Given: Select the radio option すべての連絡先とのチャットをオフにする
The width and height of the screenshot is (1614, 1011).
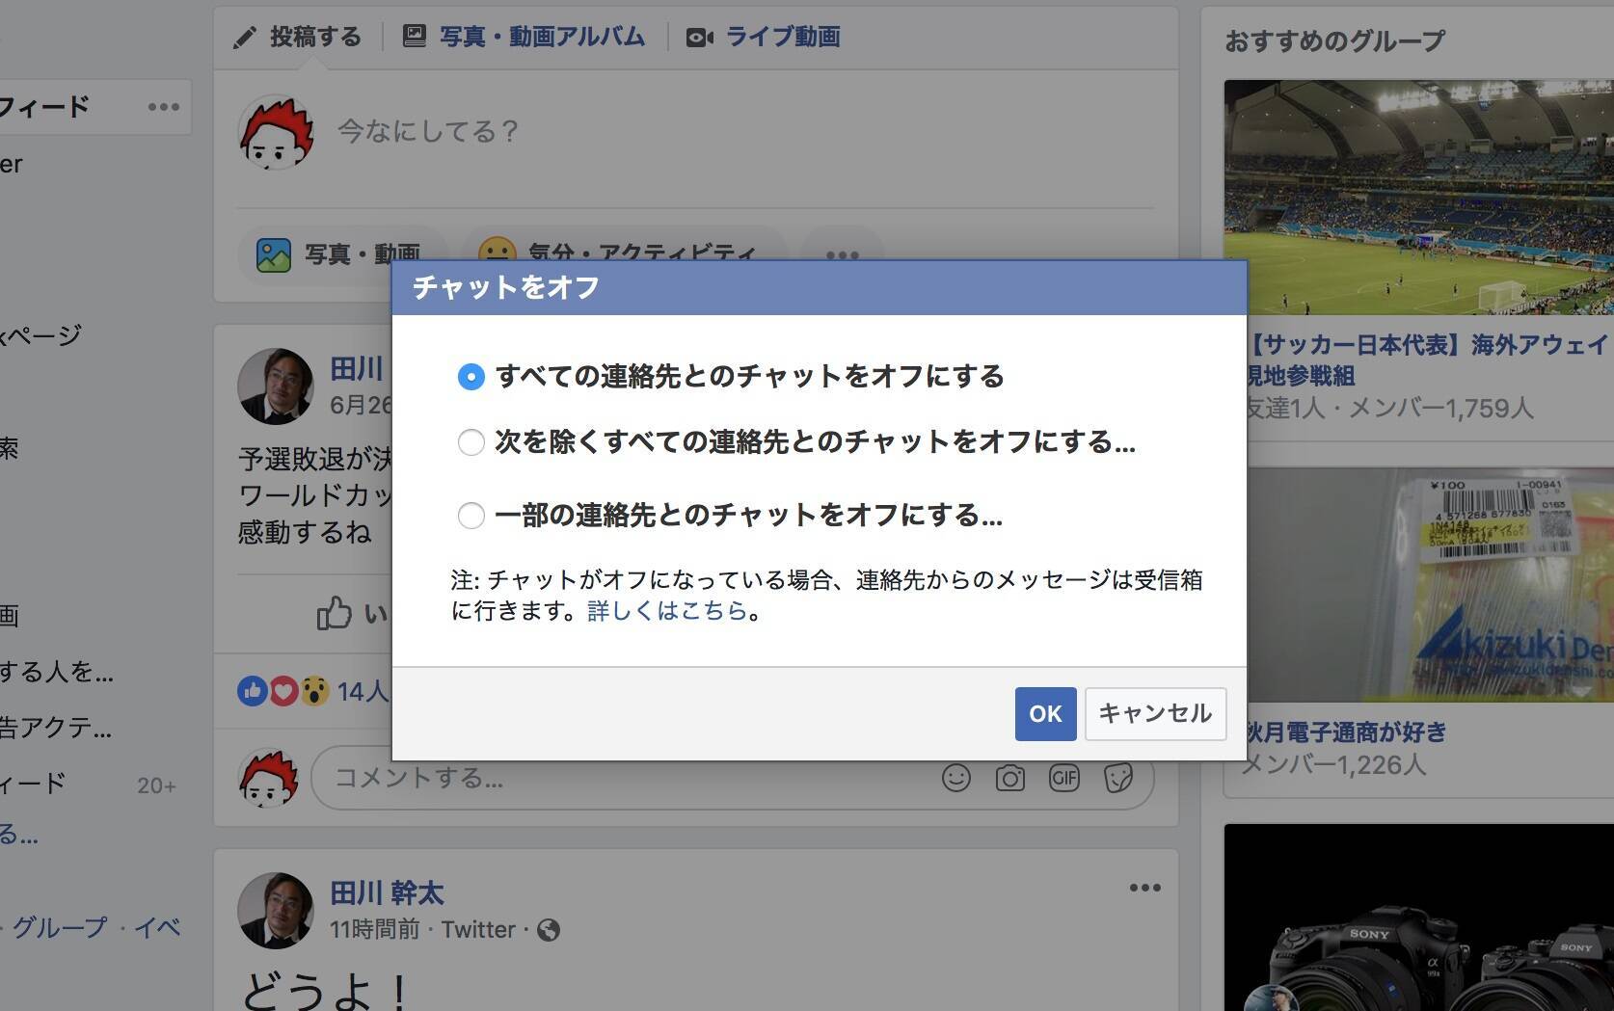Looking at the screenshot, I should (x=471, y=376).
